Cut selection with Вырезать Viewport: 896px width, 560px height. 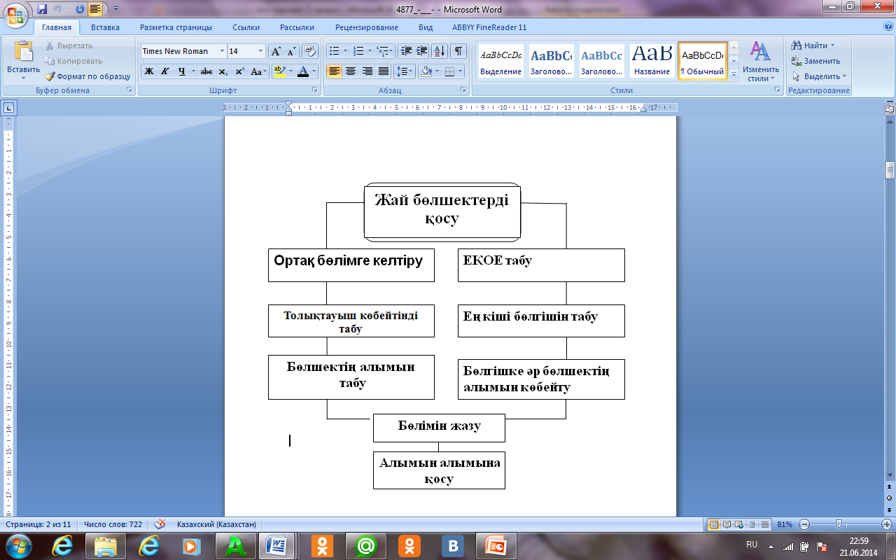click(69, 45)
